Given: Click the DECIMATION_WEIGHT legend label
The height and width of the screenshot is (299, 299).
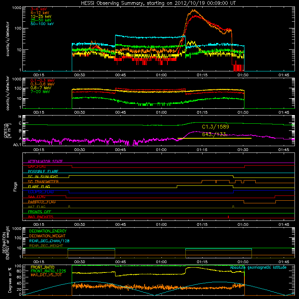Looking at the screenshot, I should pos(47,236).
